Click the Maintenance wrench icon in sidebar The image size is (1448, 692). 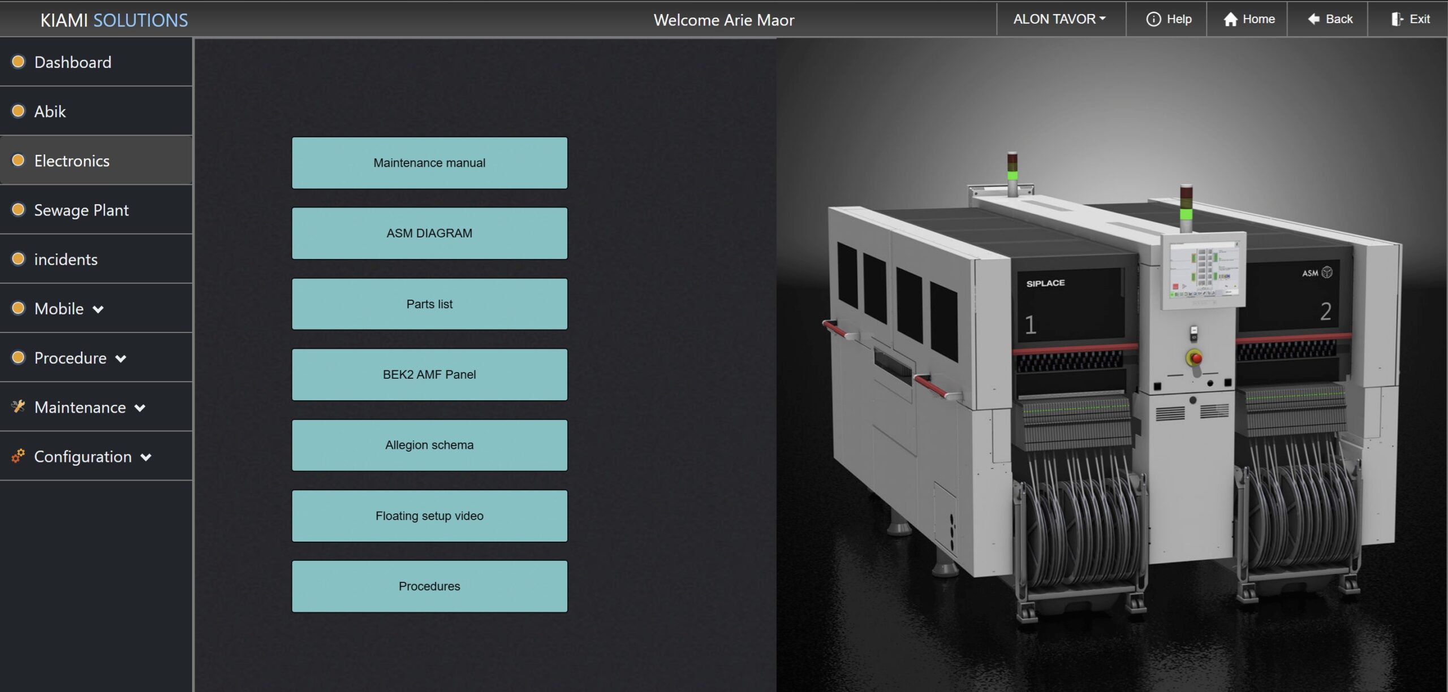coord(18,406)
